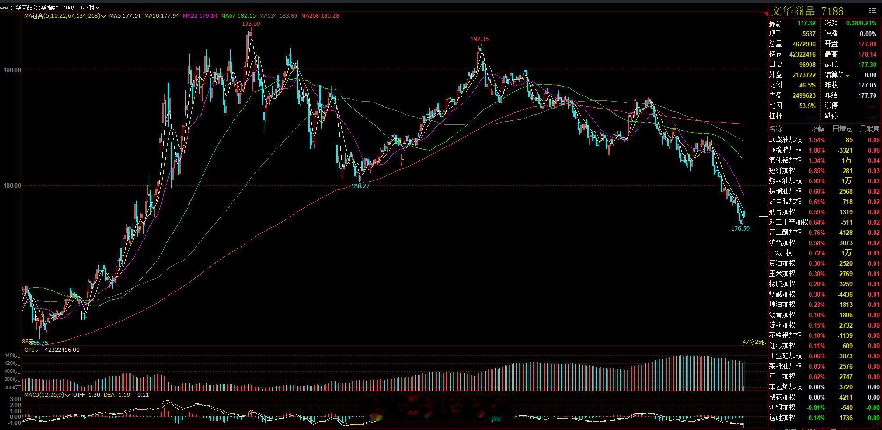
Task: Open the 结算价 dropdown arrow
Action: (848, 75)
